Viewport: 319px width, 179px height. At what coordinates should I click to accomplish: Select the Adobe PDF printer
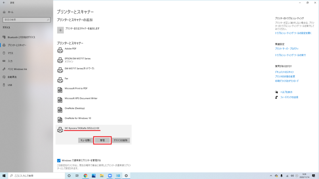coord(71,49)
